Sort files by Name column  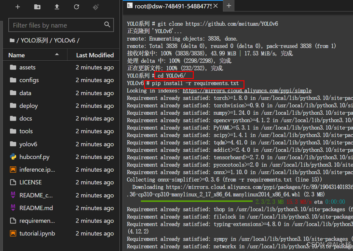(17, 55)
